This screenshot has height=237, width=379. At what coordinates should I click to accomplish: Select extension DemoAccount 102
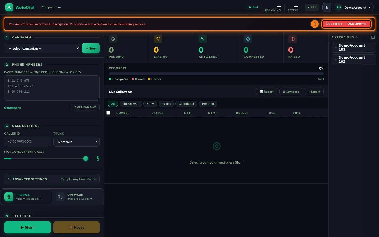[354, 60]
